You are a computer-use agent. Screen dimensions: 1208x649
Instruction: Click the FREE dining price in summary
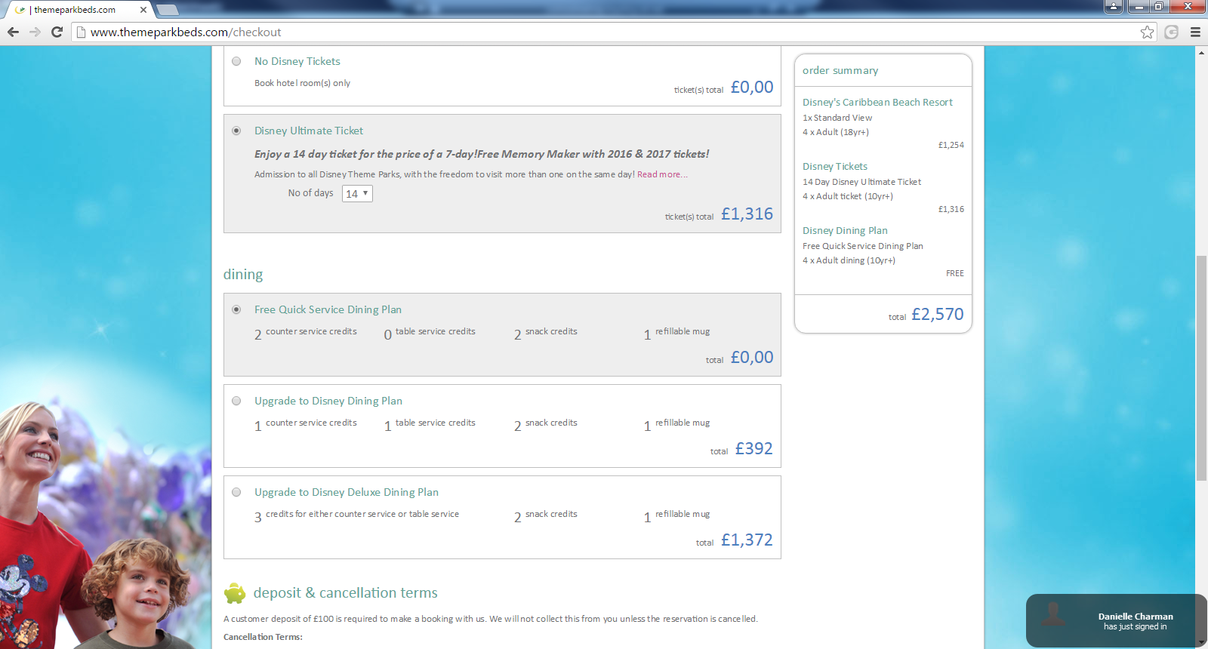[955, 273]
